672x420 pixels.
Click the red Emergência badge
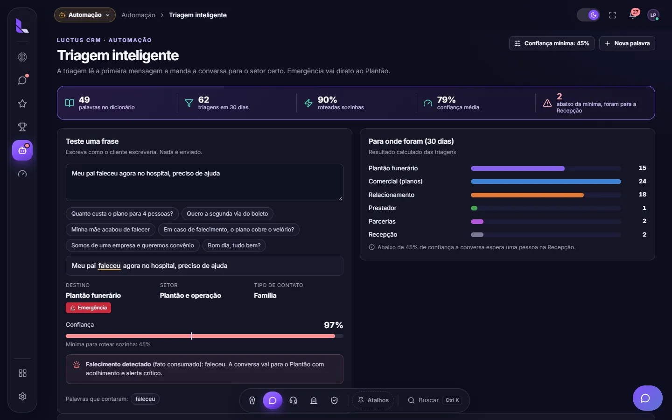coord(88,308)
